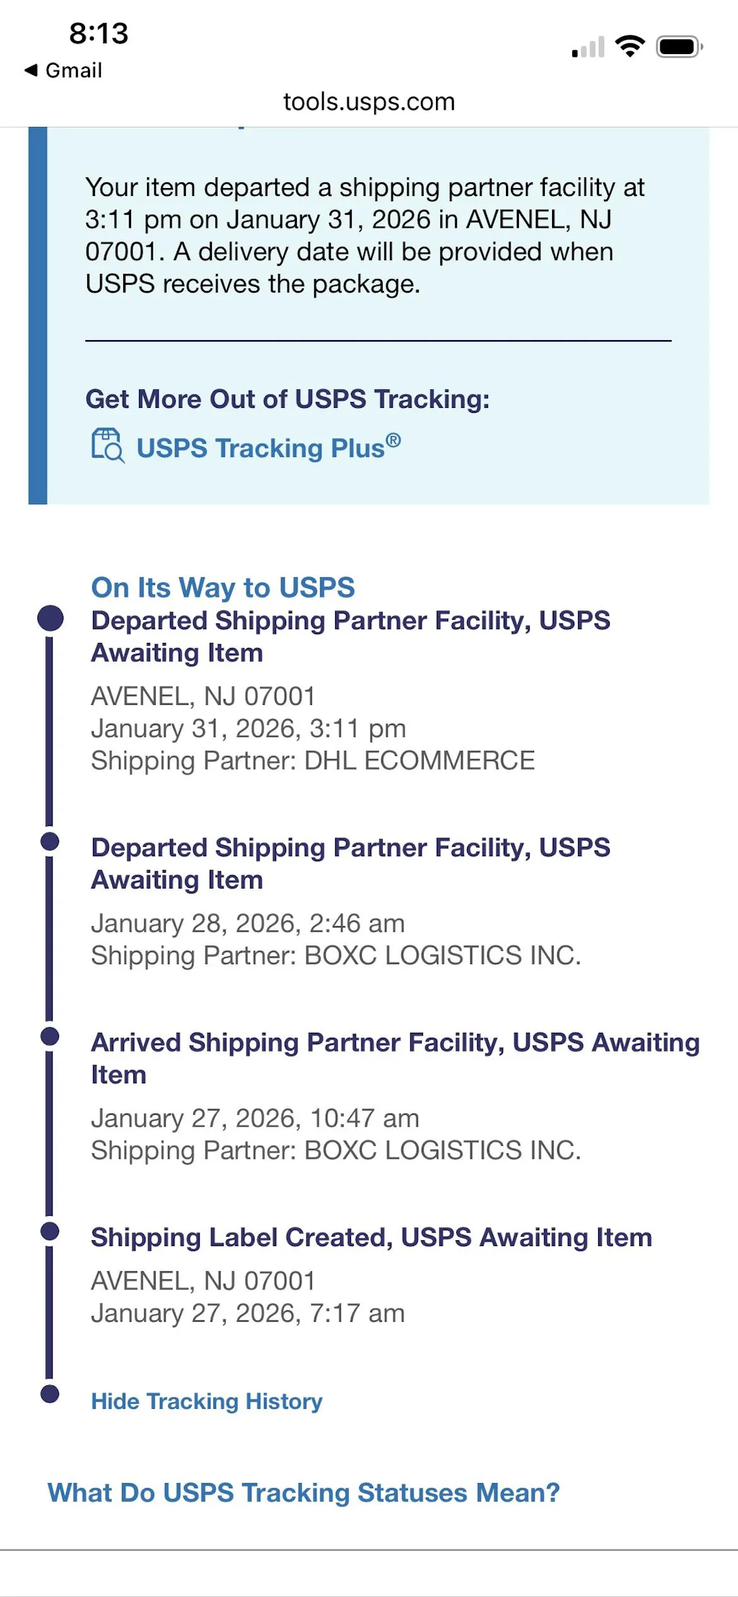This screenshot has width=738, height=1597.
Task: Tap the Gmail back label
Action: [74, 71]
